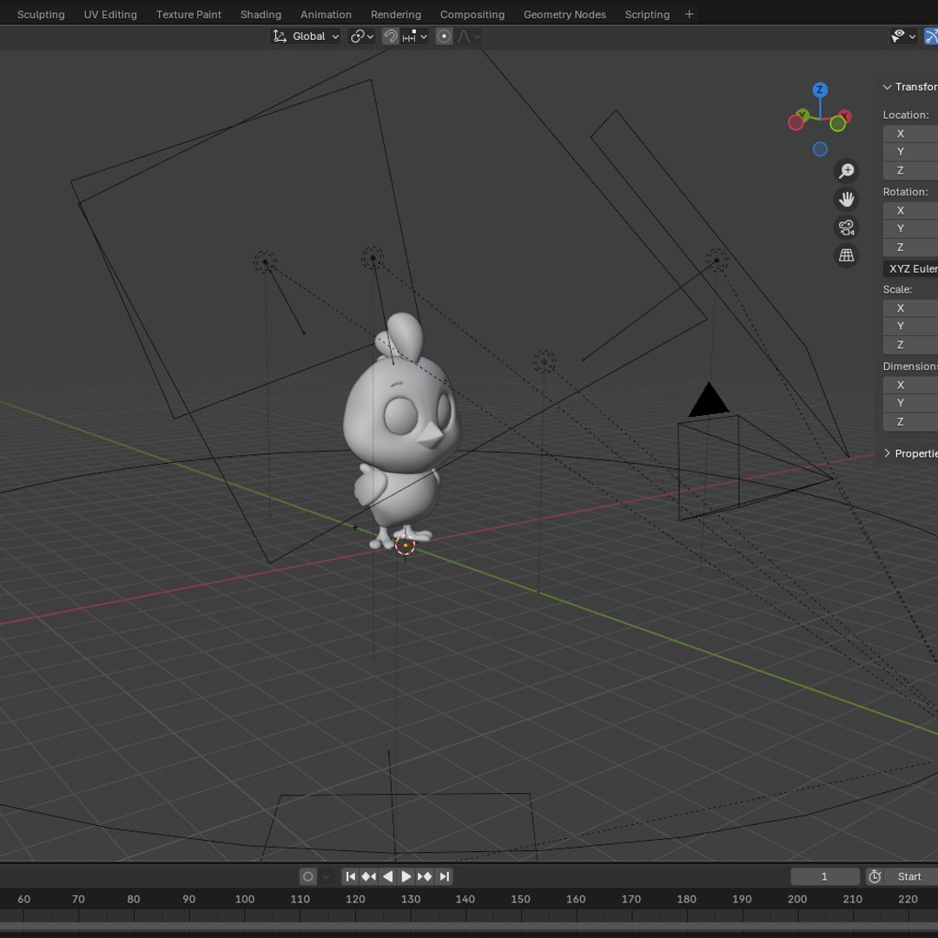Jump to the previous keyframe
The width and height of the screenshot is (938, 938).
[x=369, y=876]
